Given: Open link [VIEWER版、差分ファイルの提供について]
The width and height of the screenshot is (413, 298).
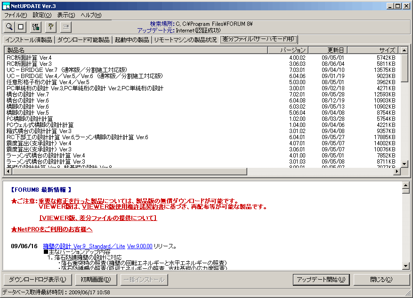Looking at the screenshot, I should tap(98, 218).
